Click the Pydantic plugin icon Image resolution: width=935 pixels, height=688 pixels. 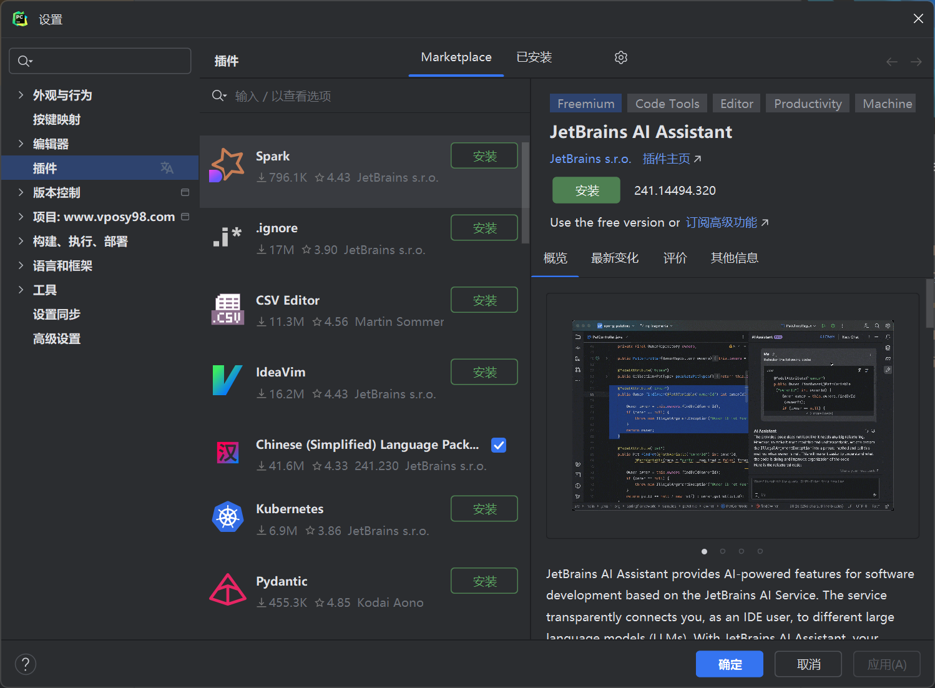click(228, 590)
